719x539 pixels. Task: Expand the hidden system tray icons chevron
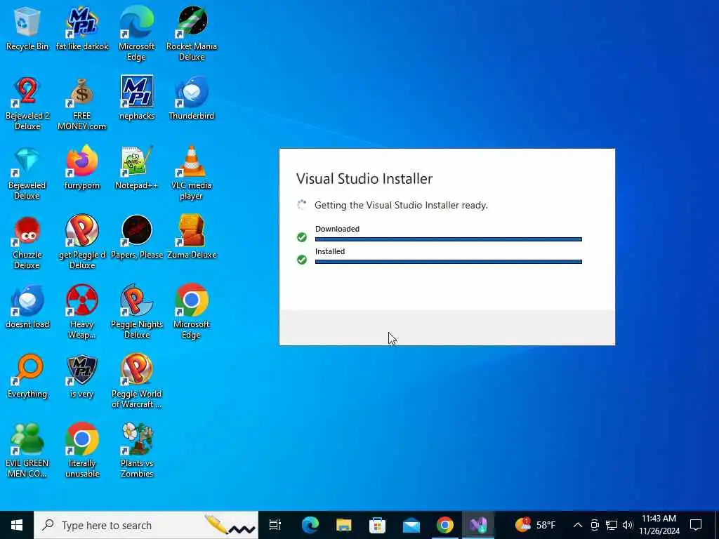click(x=578, y=525)
